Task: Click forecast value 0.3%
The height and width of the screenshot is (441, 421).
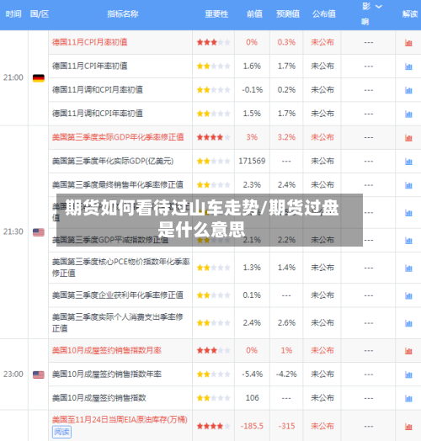Action: coord(286,42)
